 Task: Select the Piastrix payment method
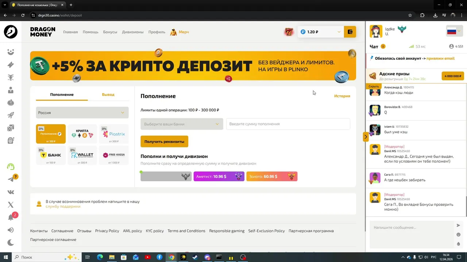point(114,134)
